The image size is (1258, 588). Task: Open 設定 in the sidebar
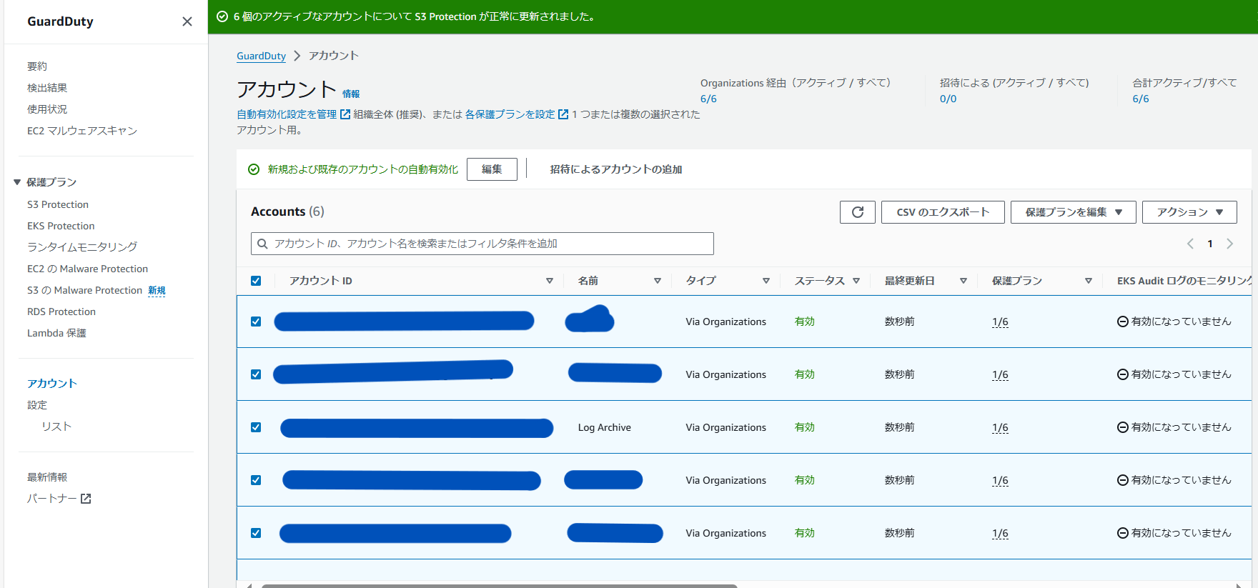(37, 405)
